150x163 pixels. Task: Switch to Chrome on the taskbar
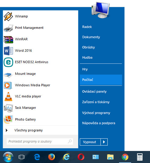coord(125,157)
